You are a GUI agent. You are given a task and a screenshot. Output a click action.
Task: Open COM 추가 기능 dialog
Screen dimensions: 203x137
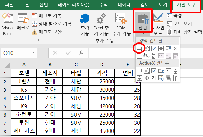tap(121, 24)
